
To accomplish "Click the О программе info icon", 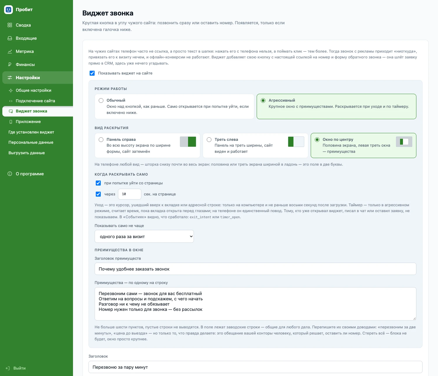I will click(x=10, y=174).
